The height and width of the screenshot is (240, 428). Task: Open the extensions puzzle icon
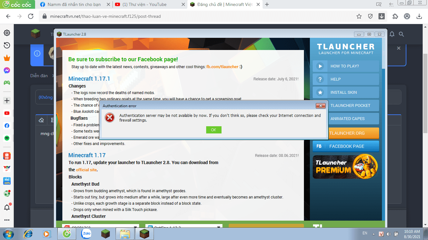click(395, 16)
